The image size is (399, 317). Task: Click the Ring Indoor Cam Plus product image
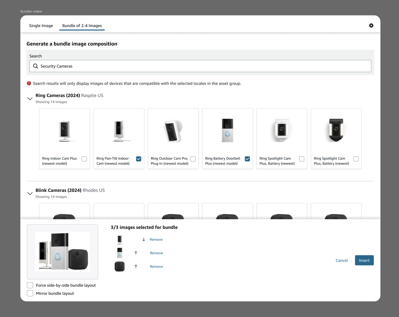coord(64,131)
